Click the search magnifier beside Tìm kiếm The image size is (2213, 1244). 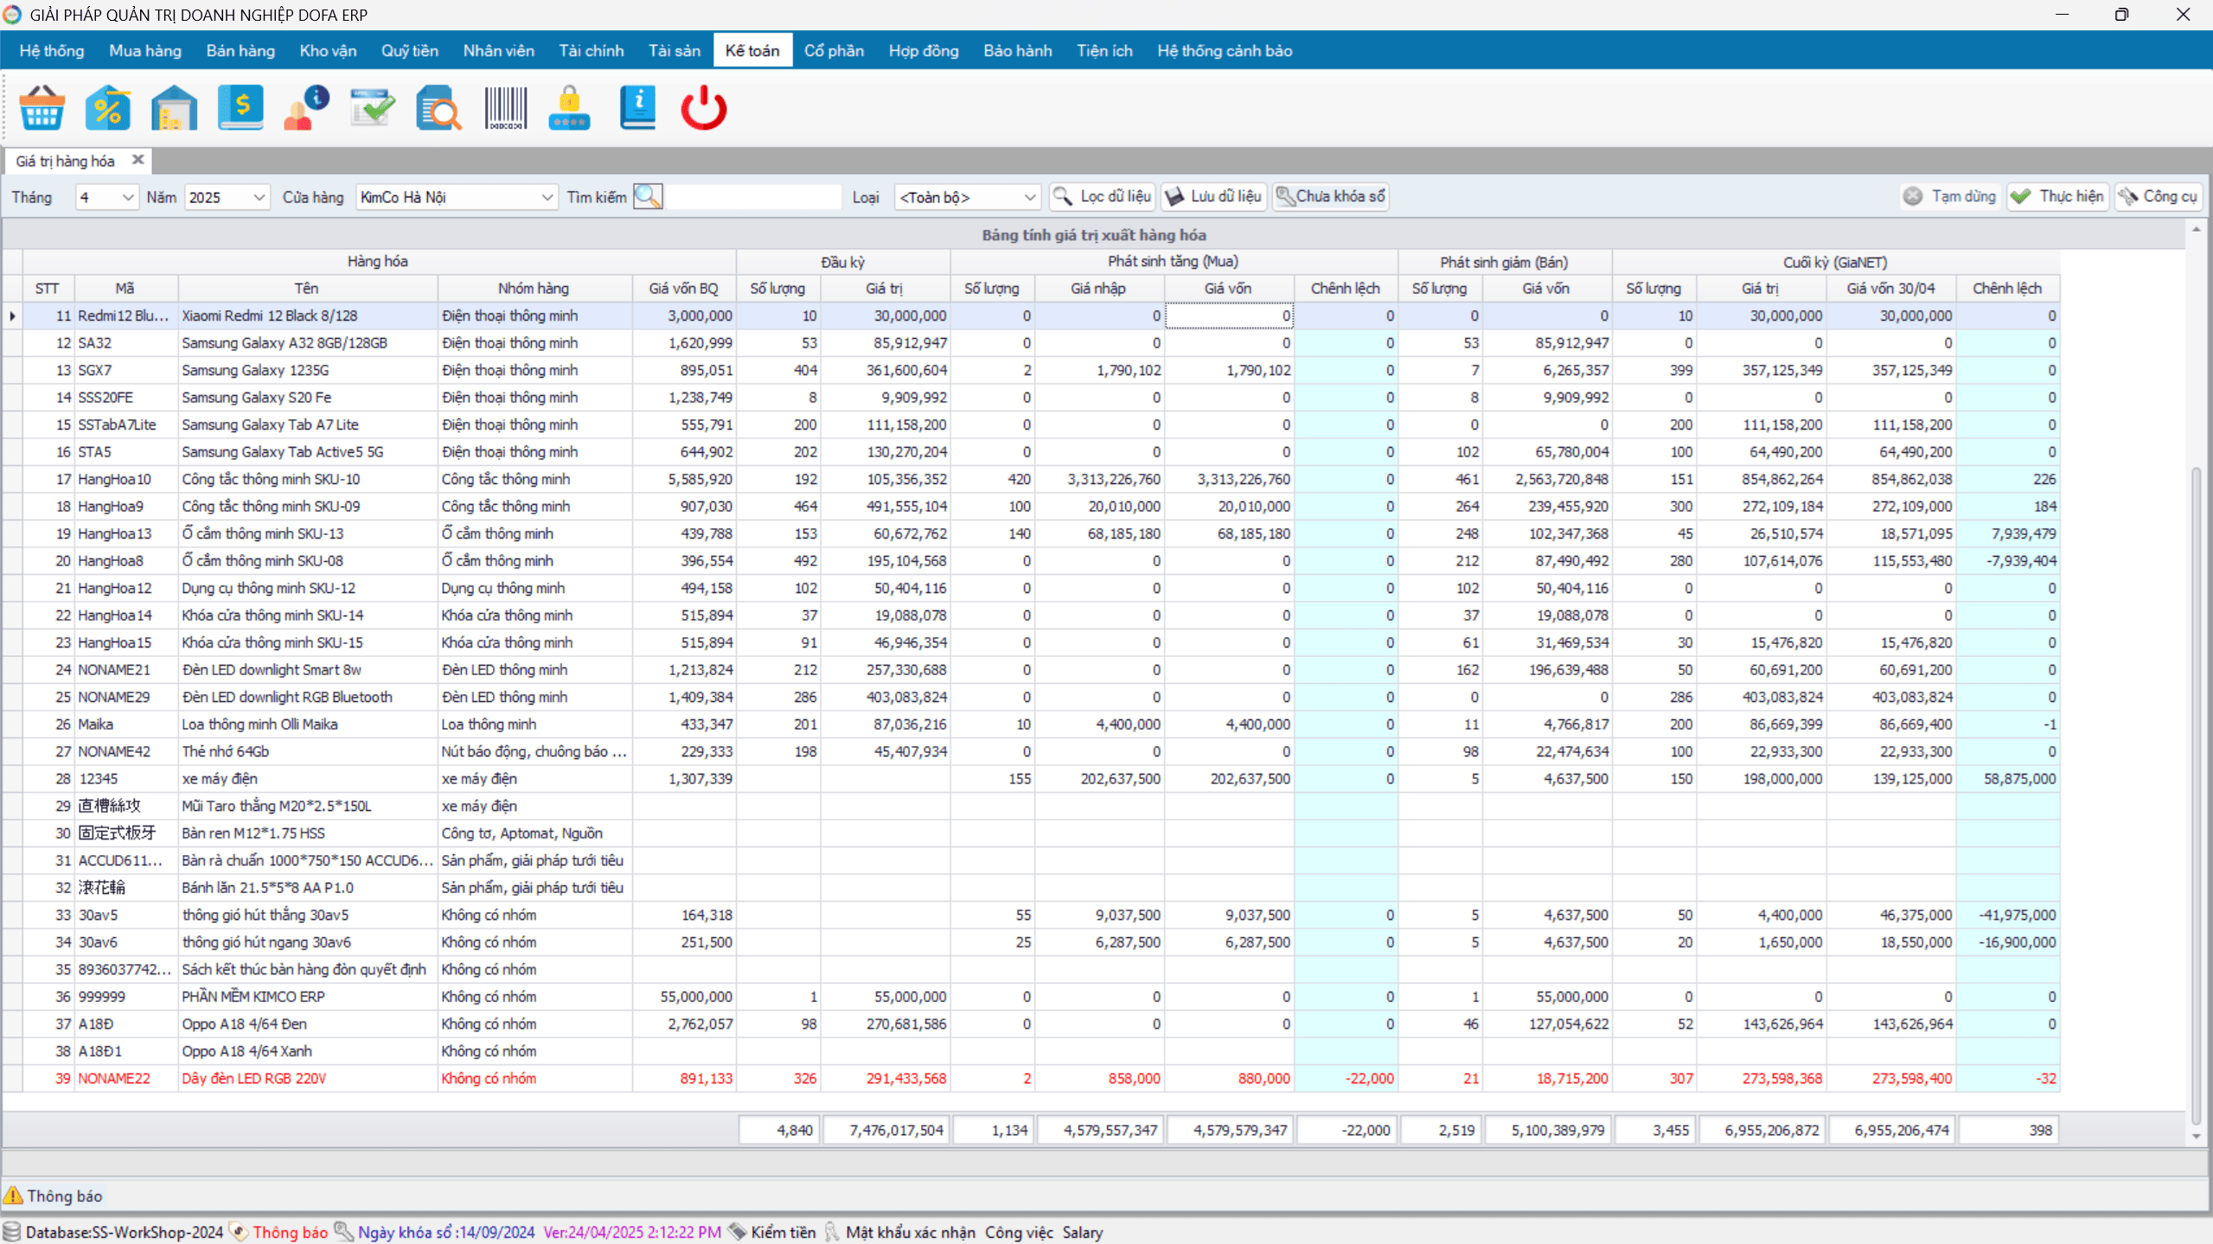[x=647, y=196]
